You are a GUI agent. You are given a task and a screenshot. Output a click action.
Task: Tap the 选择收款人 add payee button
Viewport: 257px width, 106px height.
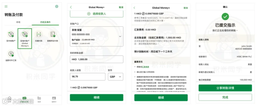[97, 14]
